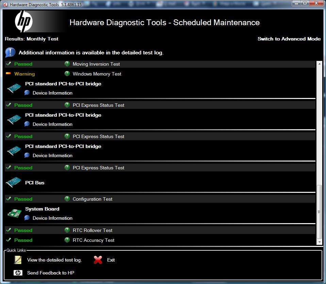The image size is (326, 284).
Task: Click the RTC Accuracy Test result row label
Action: (x=94, y=240)
